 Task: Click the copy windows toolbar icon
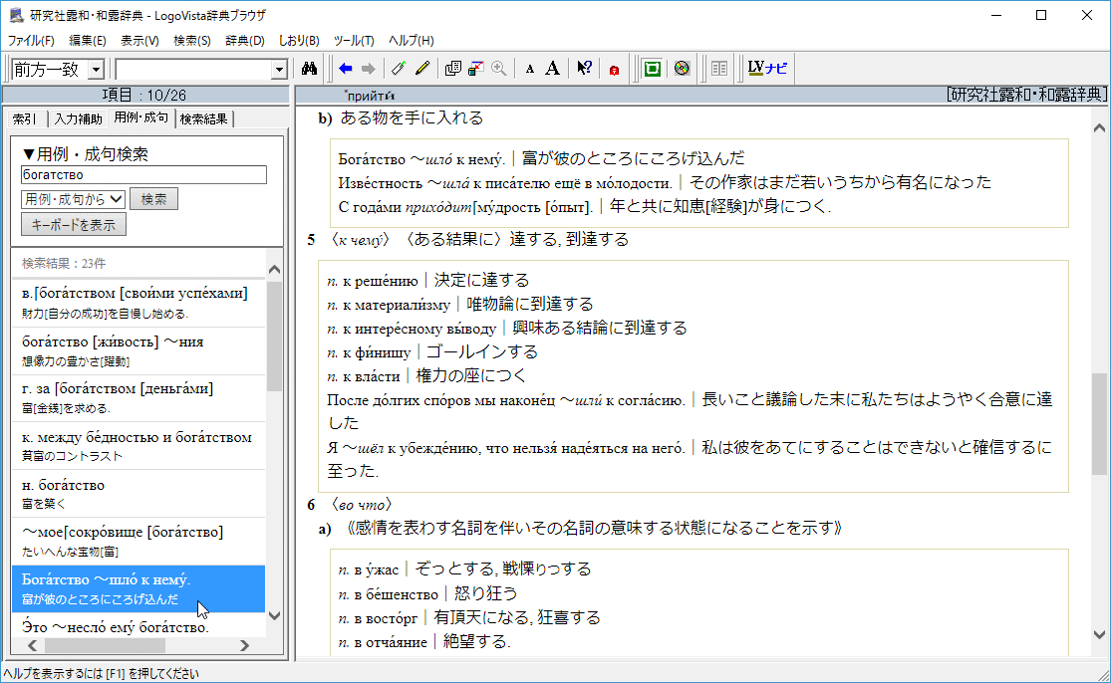pyautogui.click(x=453, y=69)
